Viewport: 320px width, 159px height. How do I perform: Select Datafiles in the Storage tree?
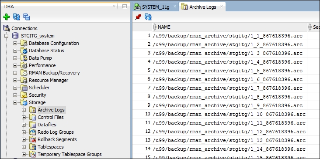click(x=47, y=125)
